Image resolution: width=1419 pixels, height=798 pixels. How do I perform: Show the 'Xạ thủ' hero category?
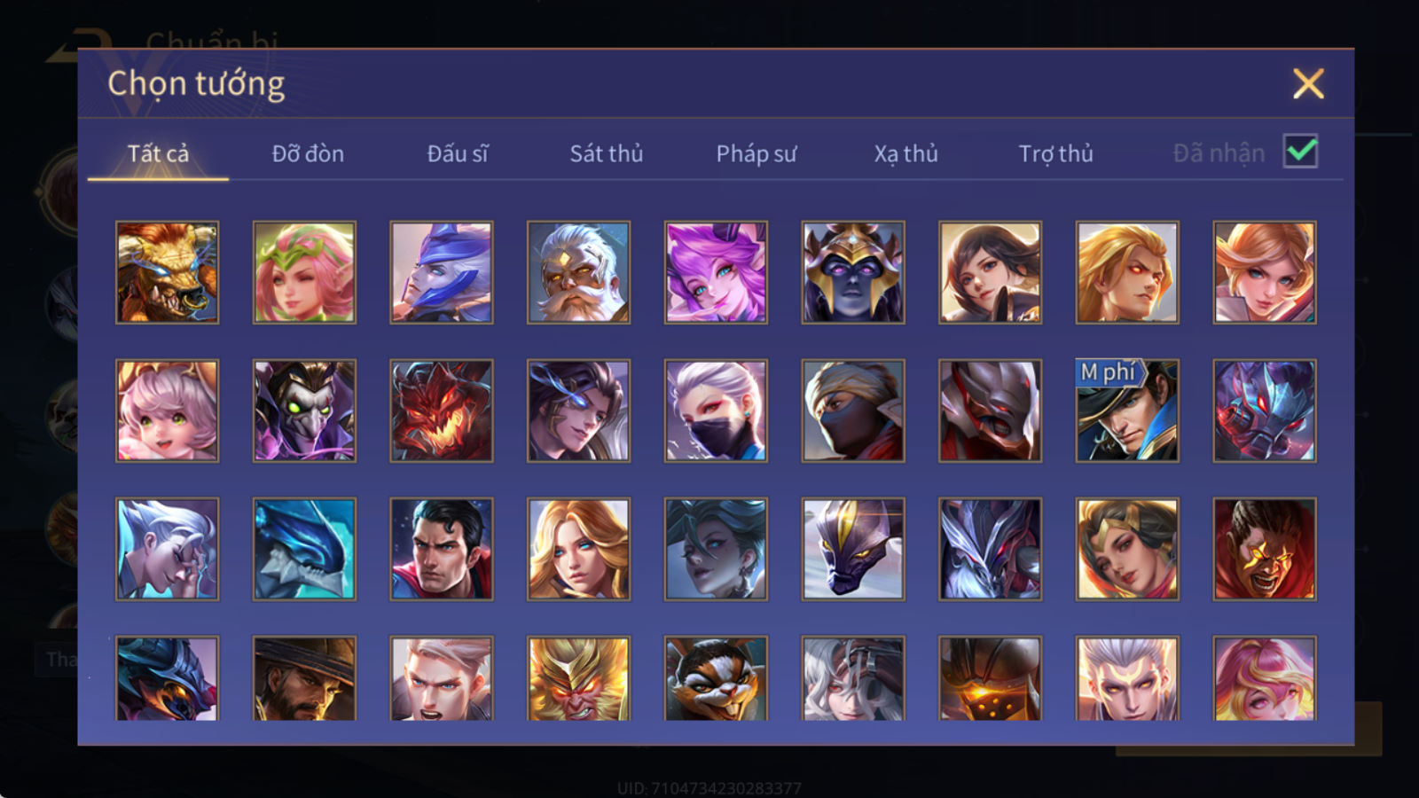click(905, 153)
